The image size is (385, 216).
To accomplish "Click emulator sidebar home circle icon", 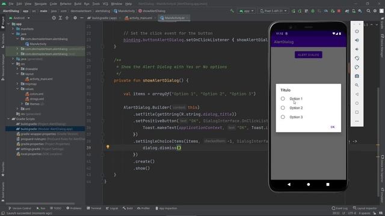I will click(357, 103).
